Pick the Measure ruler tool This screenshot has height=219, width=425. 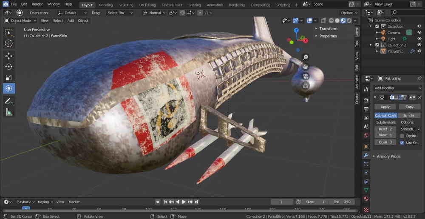pos(8,112)
